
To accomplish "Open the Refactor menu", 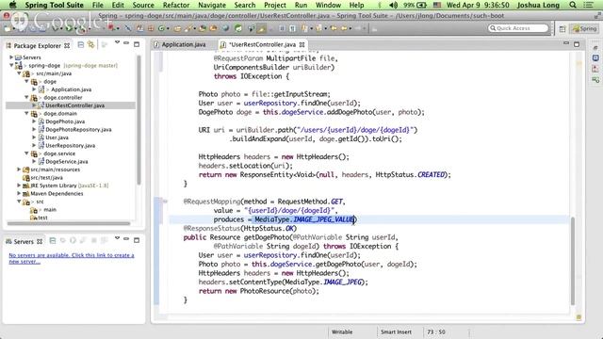I will pos(176,5).
